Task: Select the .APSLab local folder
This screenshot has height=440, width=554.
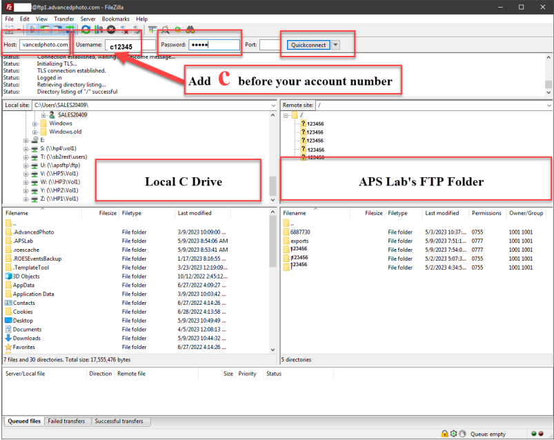Action: pos(23,241)
